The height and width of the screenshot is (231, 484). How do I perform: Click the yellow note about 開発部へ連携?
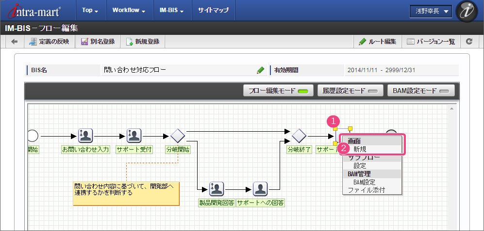click(126, 193)
